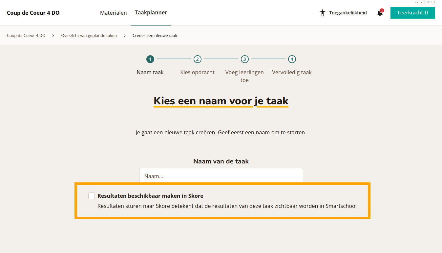Image resolution: width=442 pixels, height=253 pixels.
Task: Click the accessibility person icon
Action: coord(323,13)
